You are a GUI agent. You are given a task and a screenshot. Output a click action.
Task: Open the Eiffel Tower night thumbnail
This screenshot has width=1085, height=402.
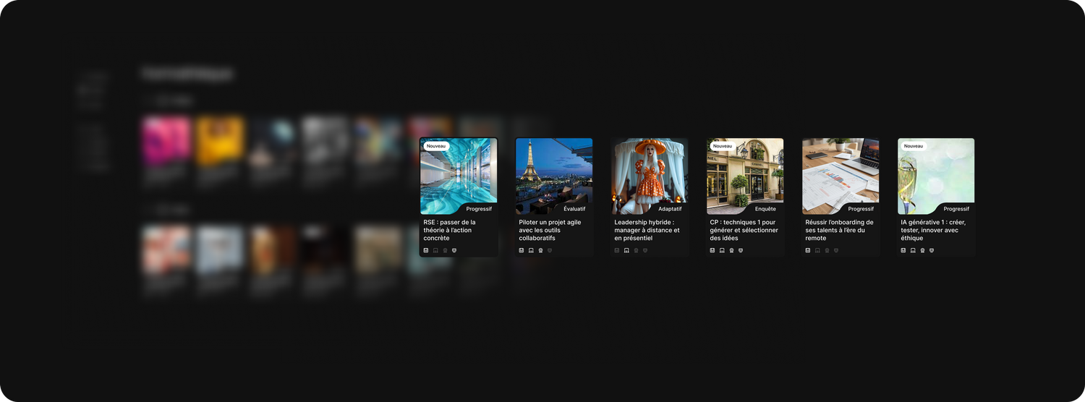[x=554, y=176]
